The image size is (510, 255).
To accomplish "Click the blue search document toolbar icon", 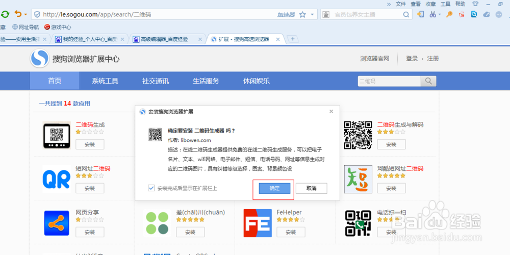I will [x=474, y=14].
